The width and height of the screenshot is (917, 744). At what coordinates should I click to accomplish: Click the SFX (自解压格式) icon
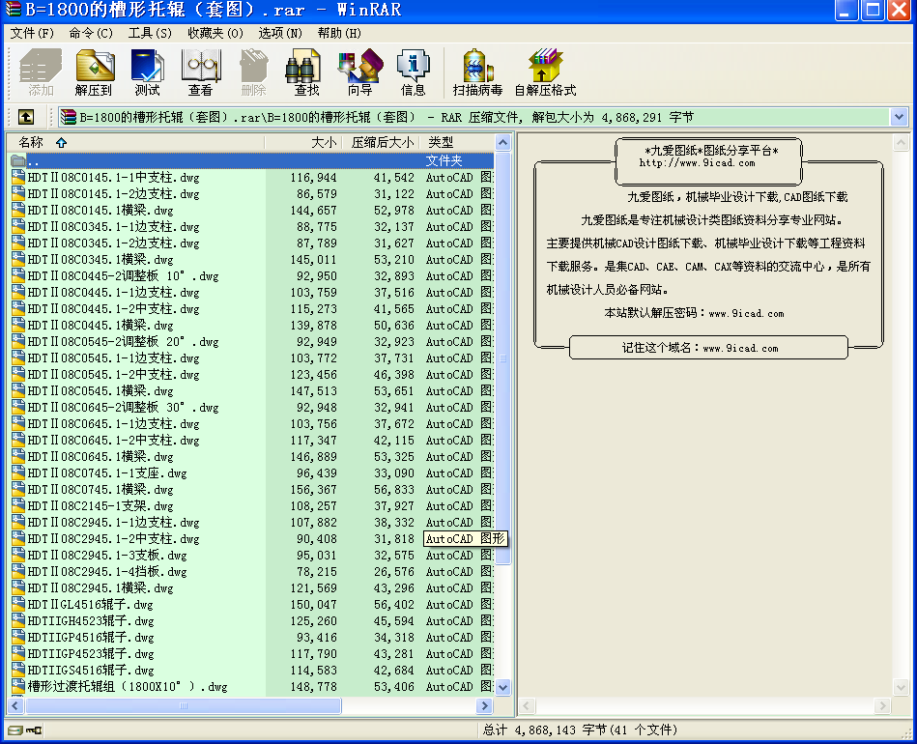click(x=545, y=72)
